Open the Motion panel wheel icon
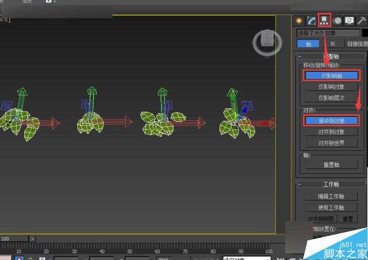This screenshot has width=368, height=260. 337,21
